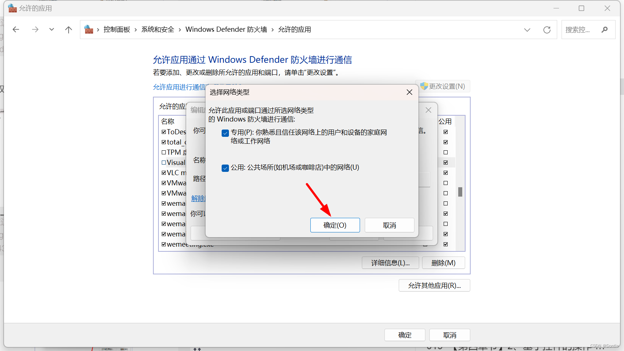Toggle Visual entry checkbox
Viewport: 624px width, 351px height.
point(164,162)
